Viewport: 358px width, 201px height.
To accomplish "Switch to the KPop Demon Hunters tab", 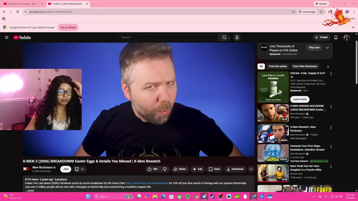I will (23, 4).
